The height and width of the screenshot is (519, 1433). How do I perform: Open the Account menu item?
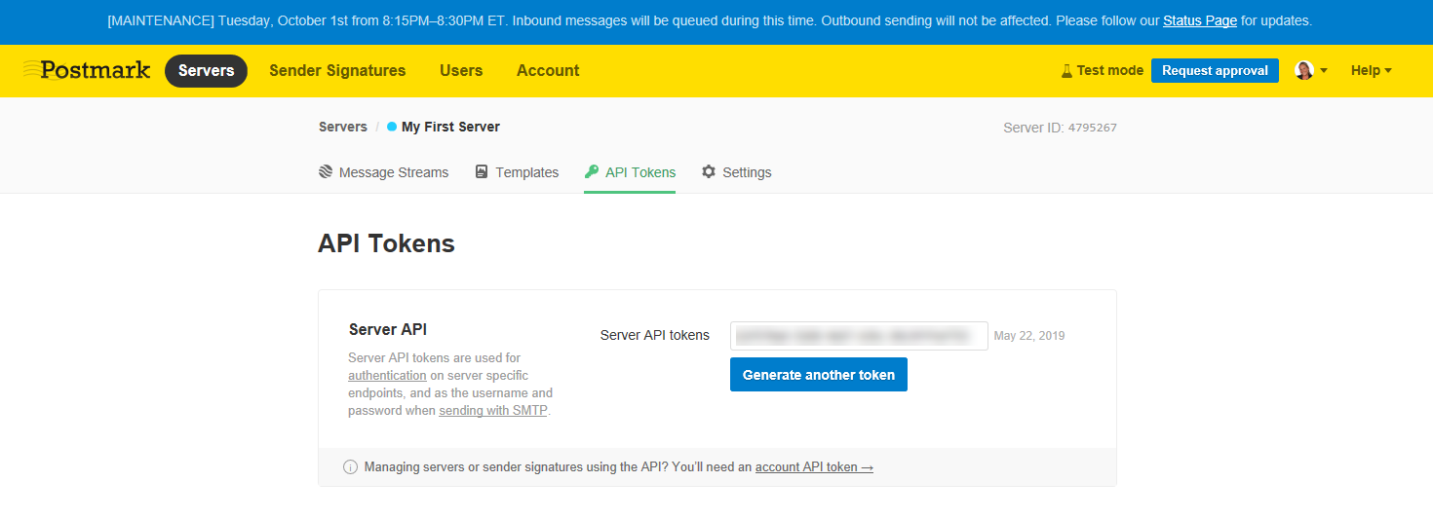coord(548,70)
